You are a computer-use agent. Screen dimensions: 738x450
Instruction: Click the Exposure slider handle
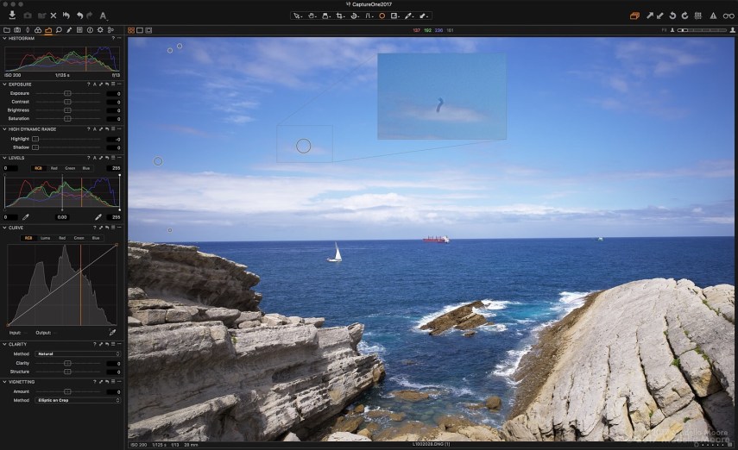click(67, 93)
